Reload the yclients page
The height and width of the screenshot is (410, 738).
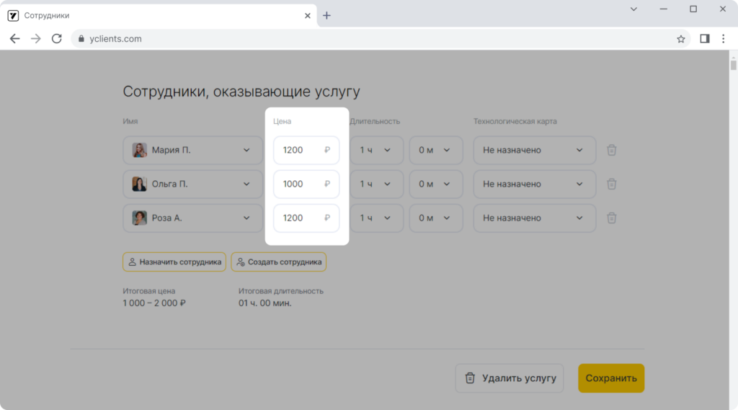56,39
